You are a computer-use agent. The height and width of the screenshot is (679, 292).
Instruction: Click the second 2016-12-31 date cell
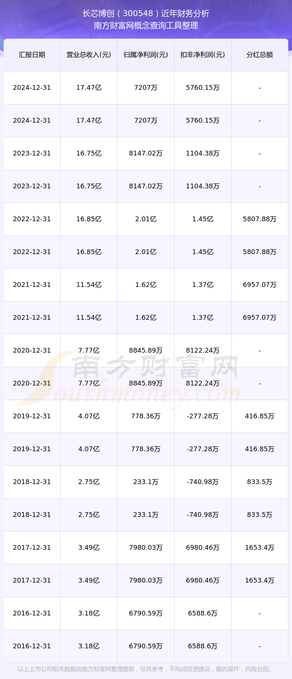click(x=32, y=646)
